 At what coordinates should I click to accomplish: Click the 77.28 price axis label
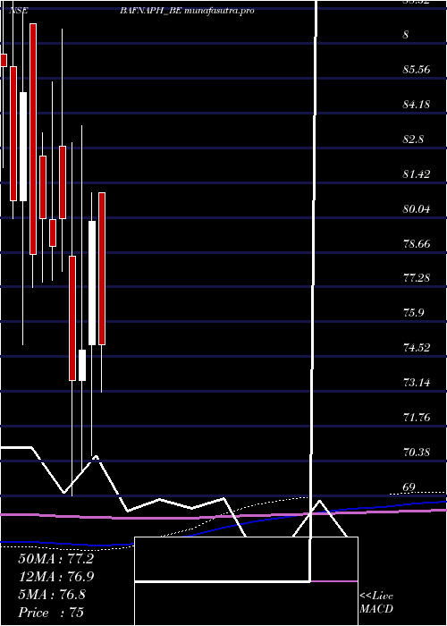(417, 278)
